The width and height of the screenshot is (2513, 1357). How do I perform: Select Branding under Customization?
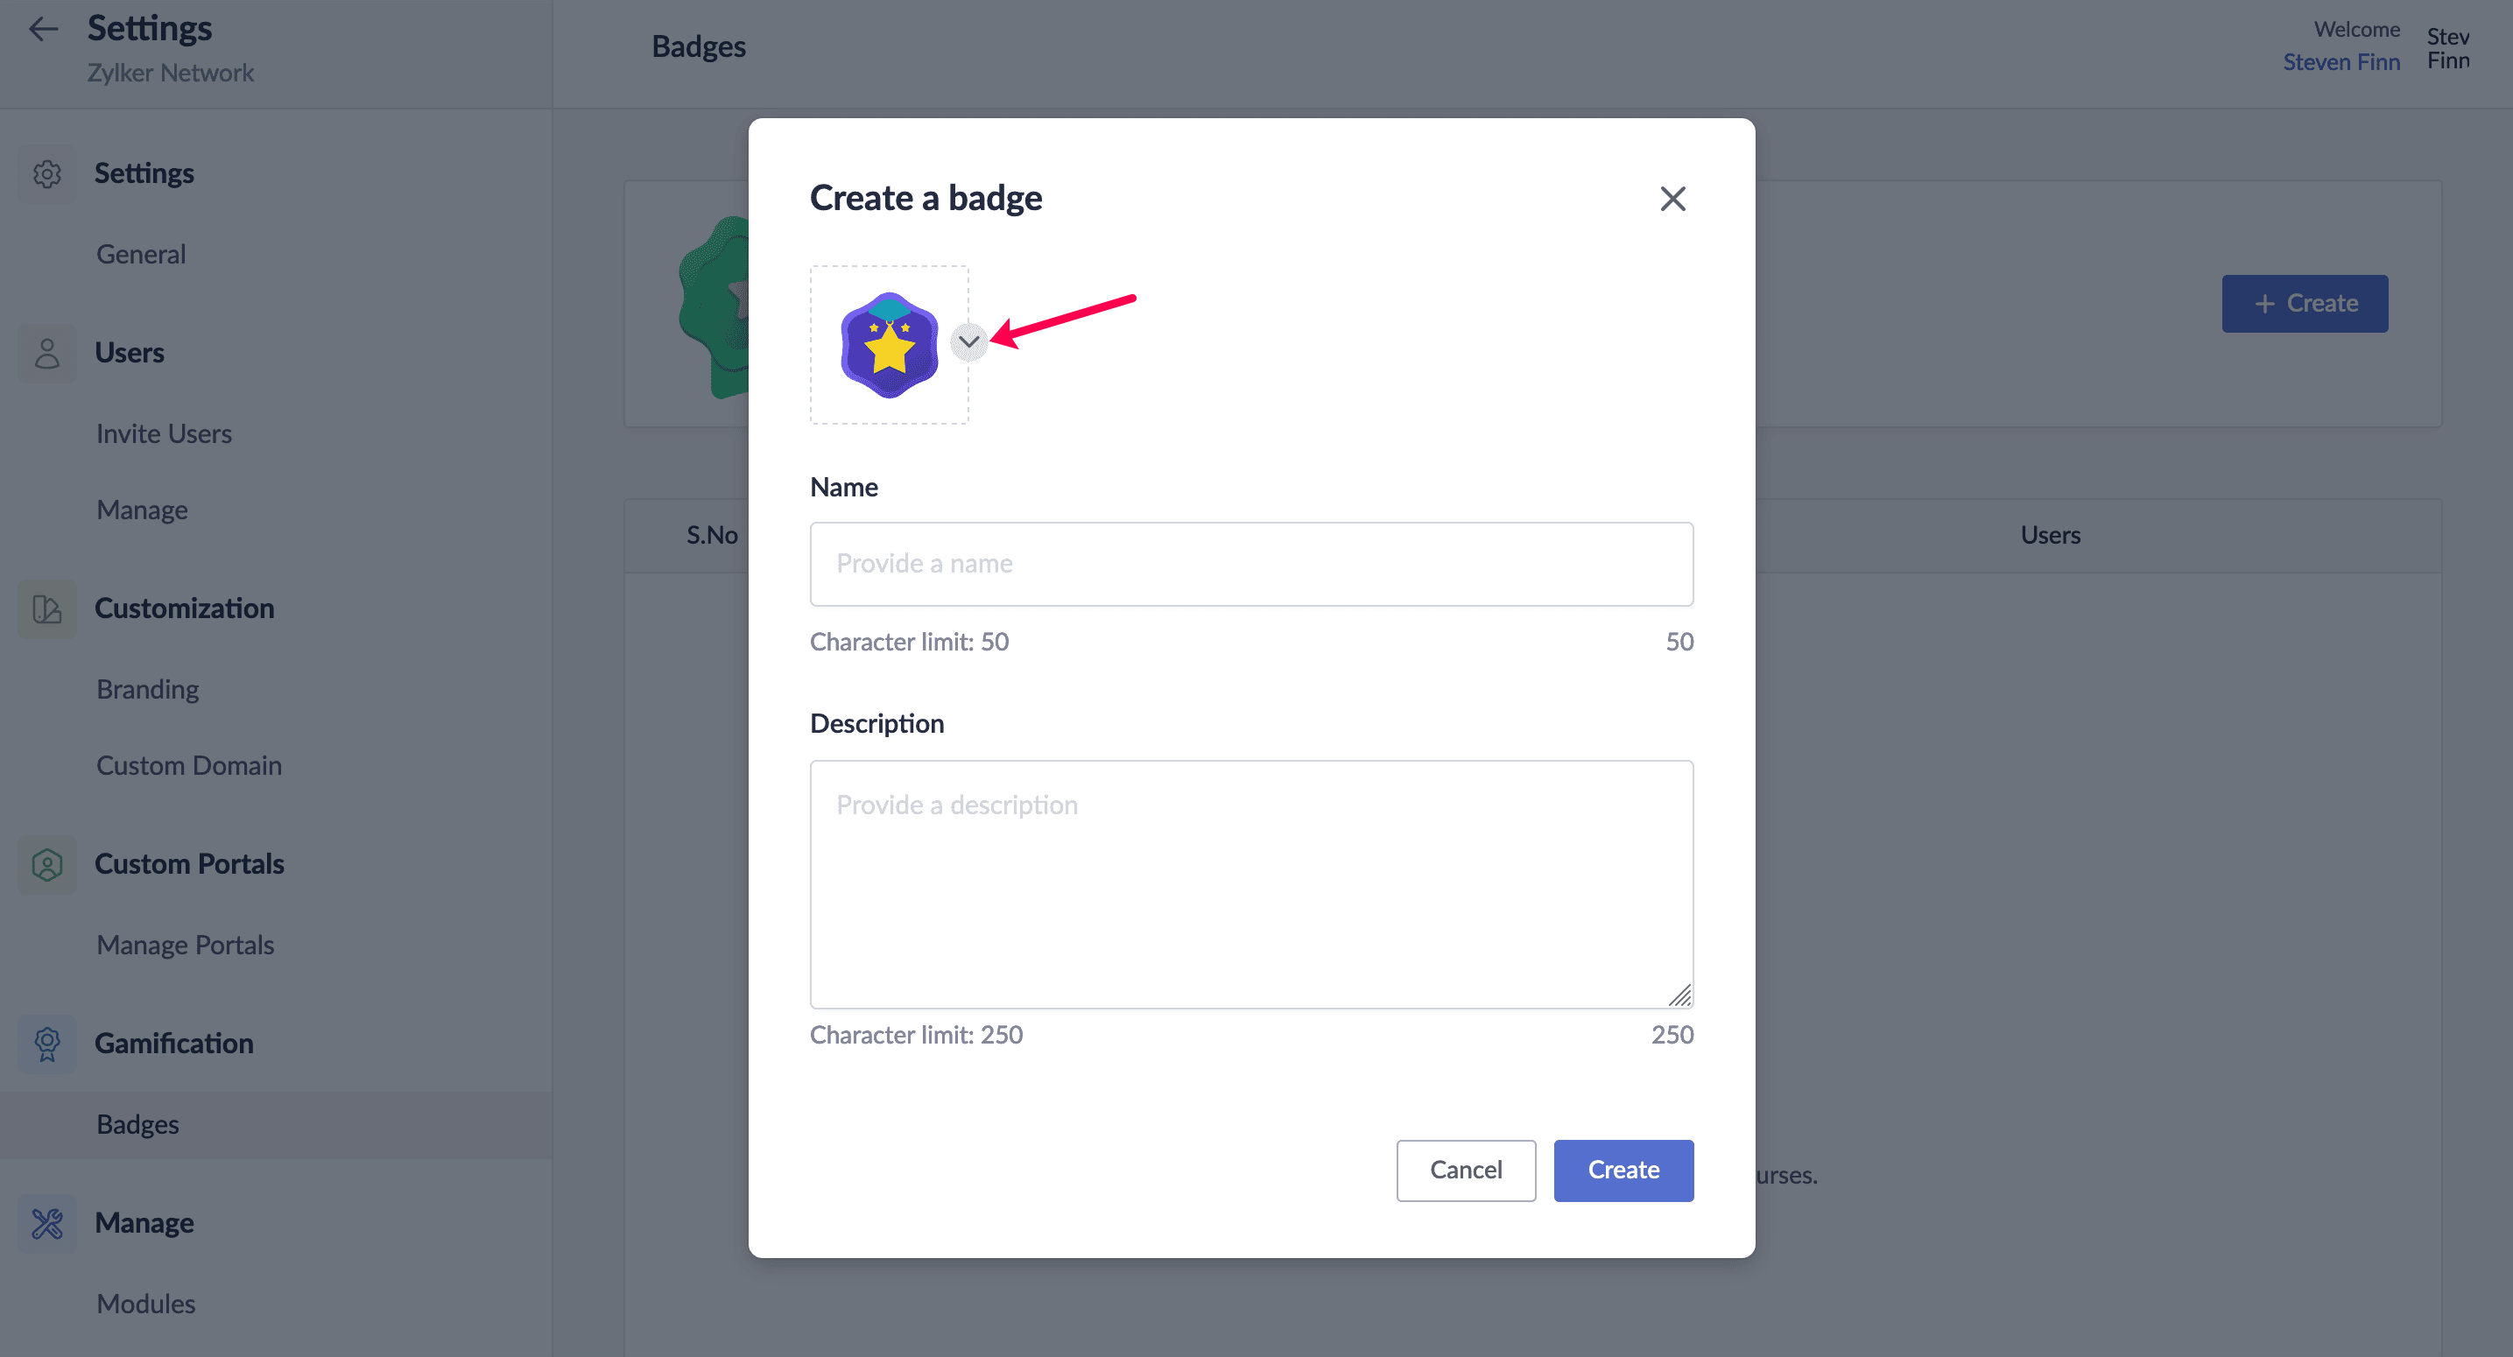tap(147, 690)
